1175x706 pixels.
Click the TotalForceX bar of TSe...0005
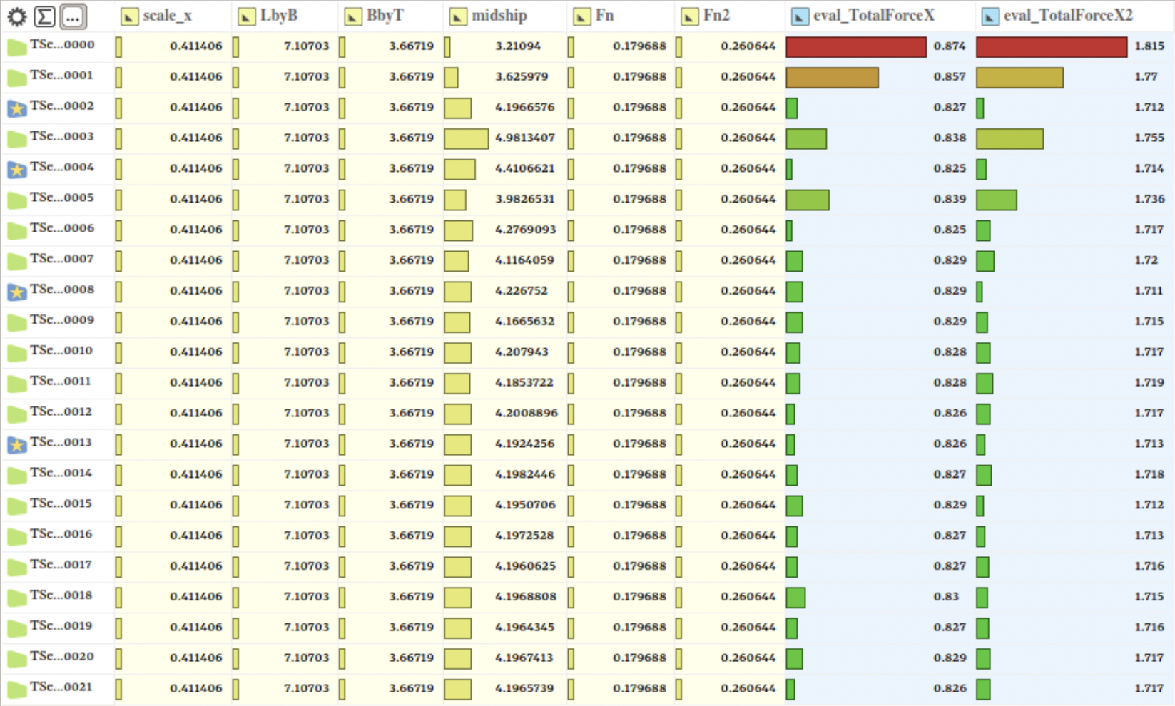pos(808,200)
